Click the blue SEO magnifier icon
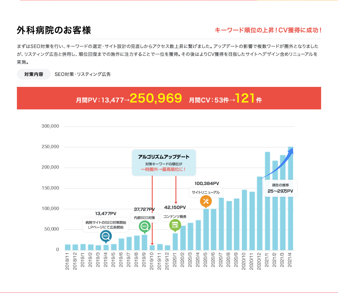Image resolution: width=338 pixels, height=293 pixels. (x=106, y=236)
